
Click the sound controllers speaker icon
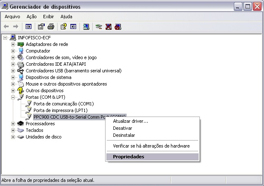coord(21,57)
